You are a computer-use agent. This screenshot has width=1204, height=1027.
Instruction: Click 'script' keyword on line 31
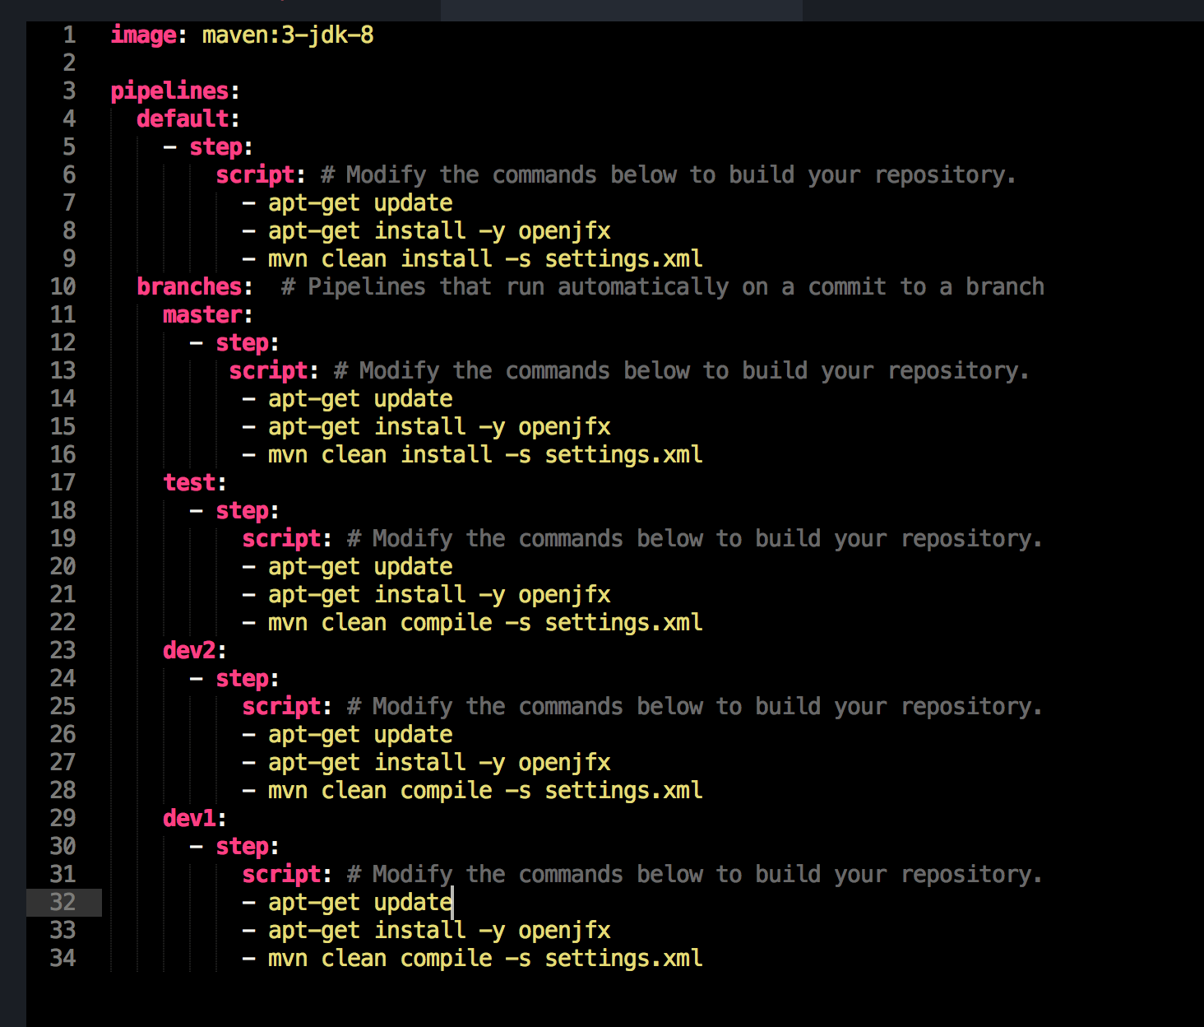point(281,875)
